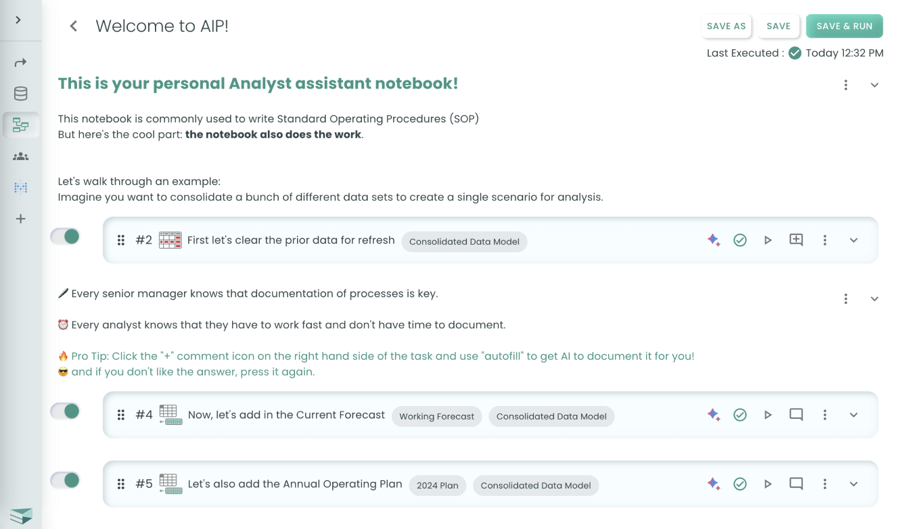Click the Working Forecast data chip
The height and width of the screenshot is (529, 914).
(436, 417)
